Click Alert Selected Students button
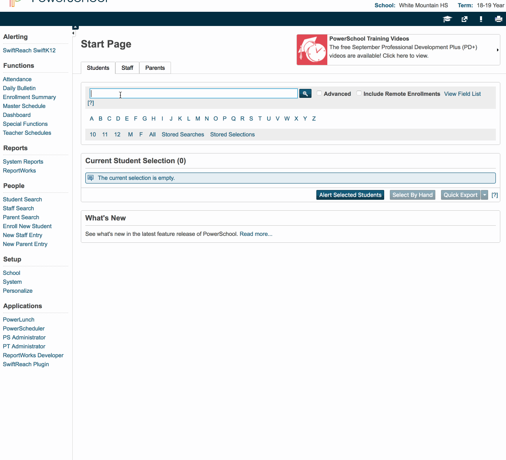The height and width of the screenshot is (460, 506). click(x=350, y=195)
